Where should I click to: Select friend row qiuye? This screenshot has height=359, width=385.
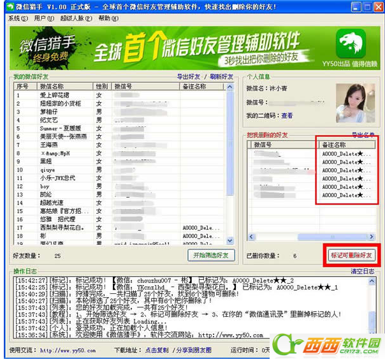(x=120, y=170)
